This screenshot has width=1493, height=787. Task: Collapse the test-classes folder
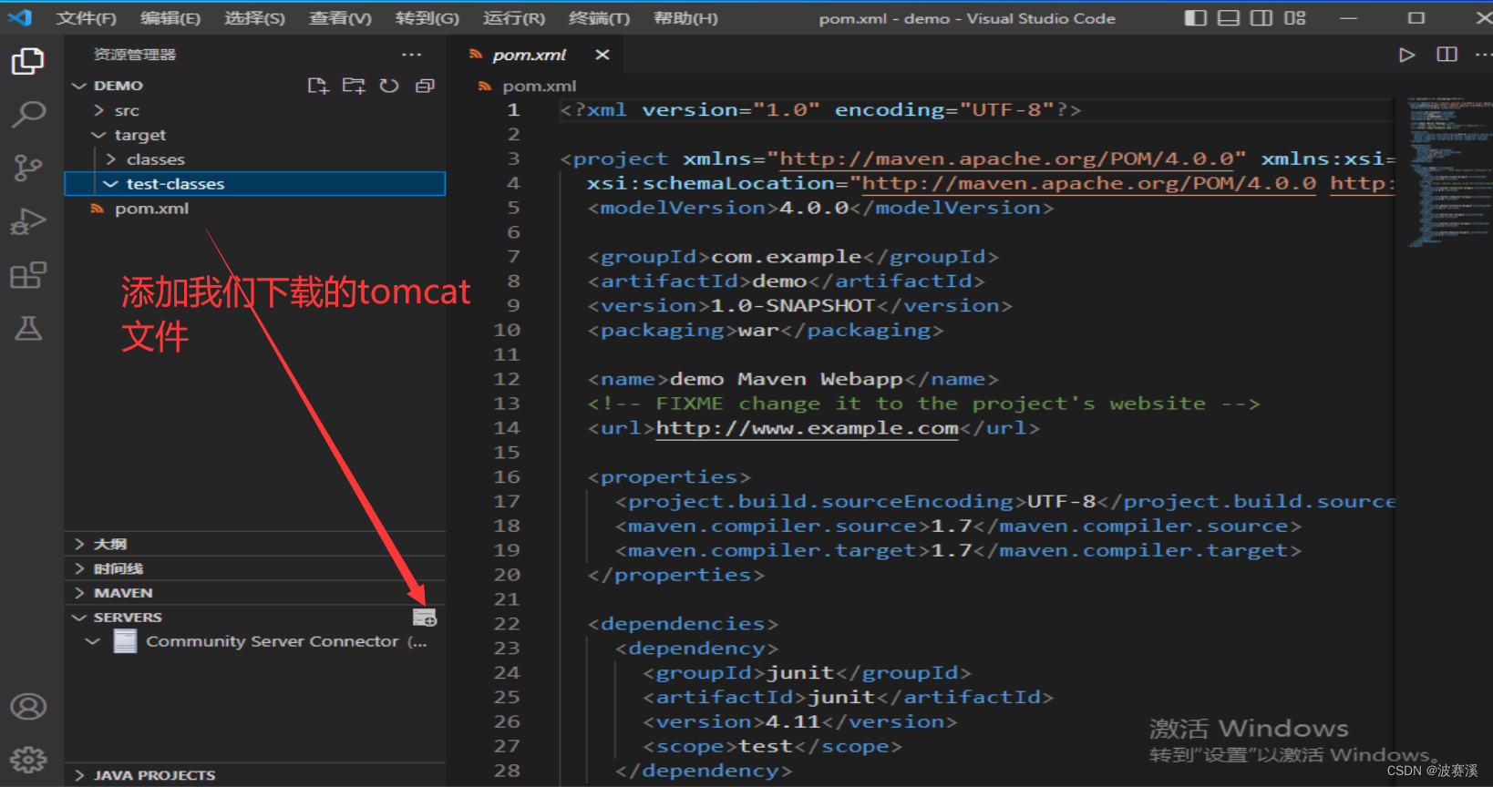pos(111,184)
